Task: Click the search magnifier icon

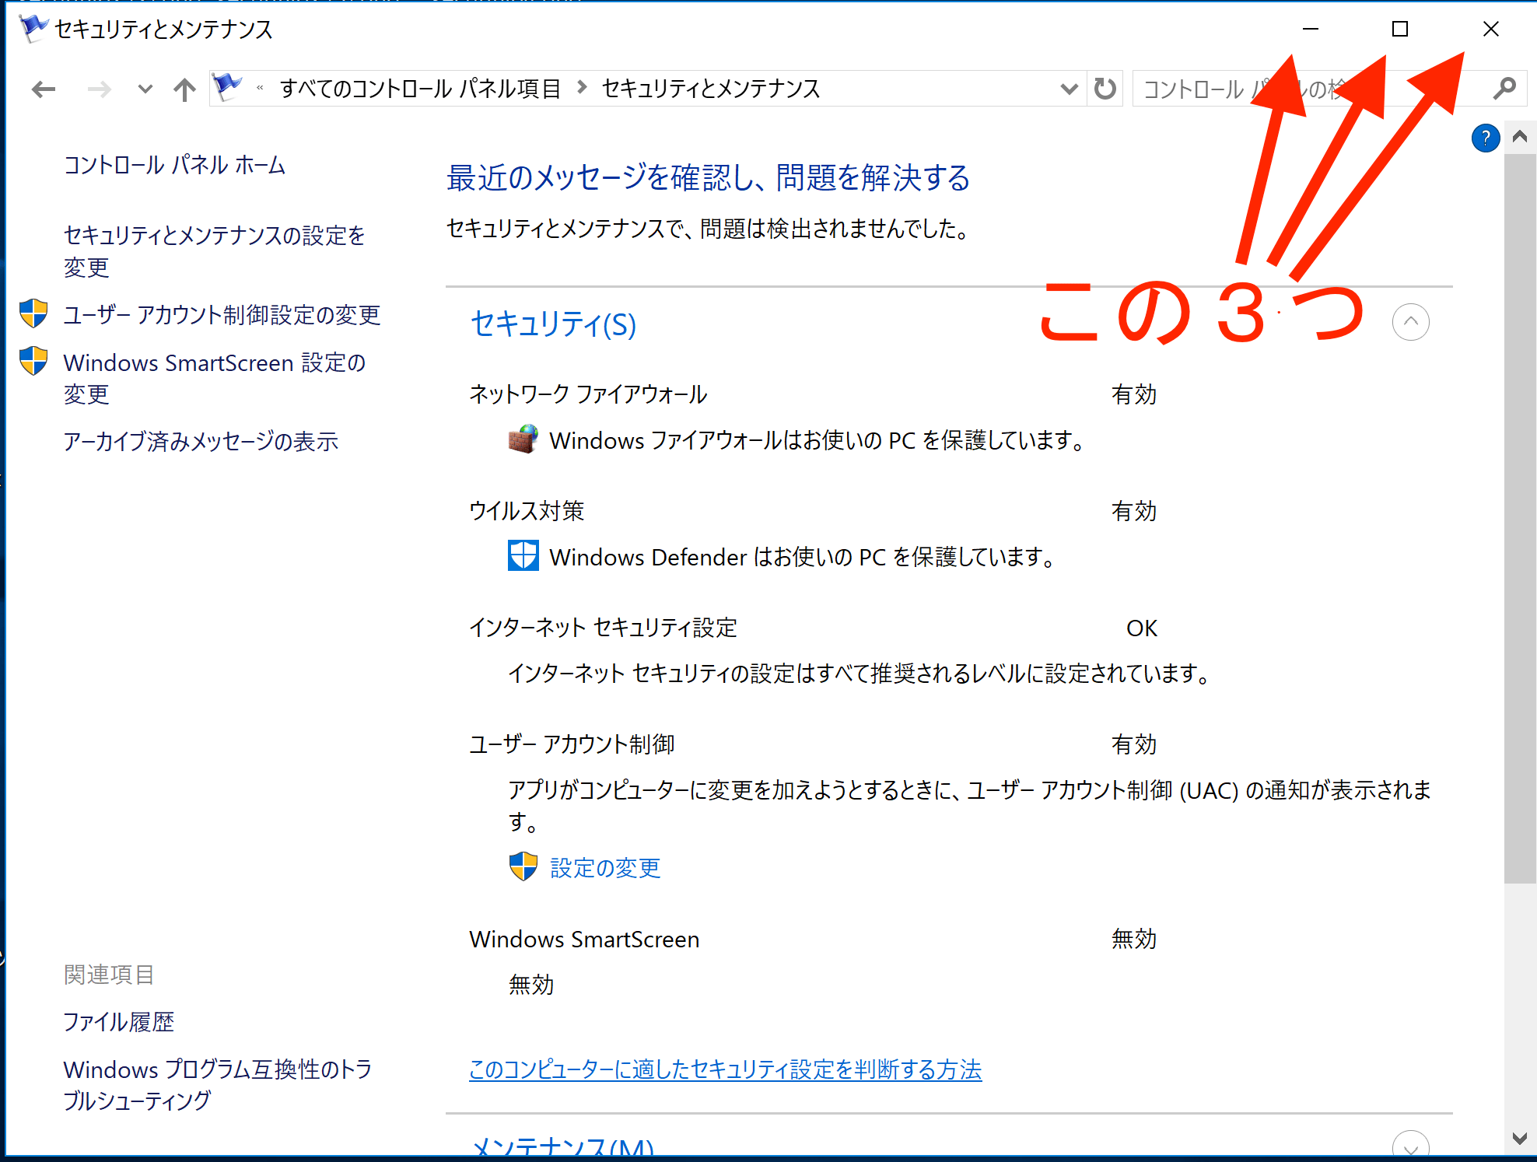Action: click(x=1504, y=89)
